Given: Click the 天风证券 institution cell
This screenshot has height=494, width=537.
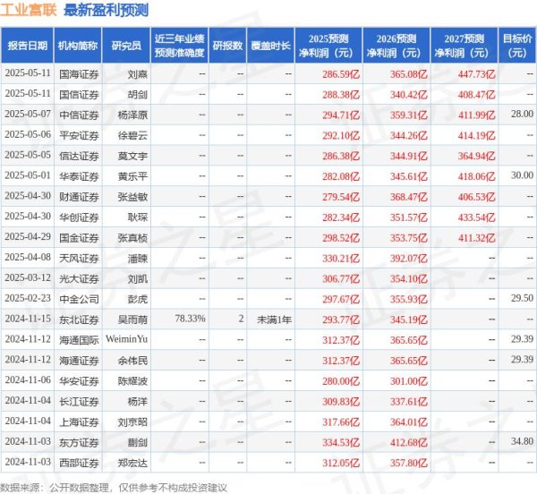Looking at the screenshot, I should 79,259.
